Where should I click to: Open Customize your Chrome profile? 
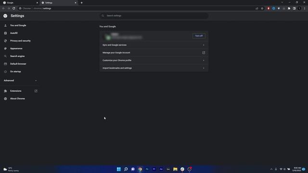tap(154, 61)
